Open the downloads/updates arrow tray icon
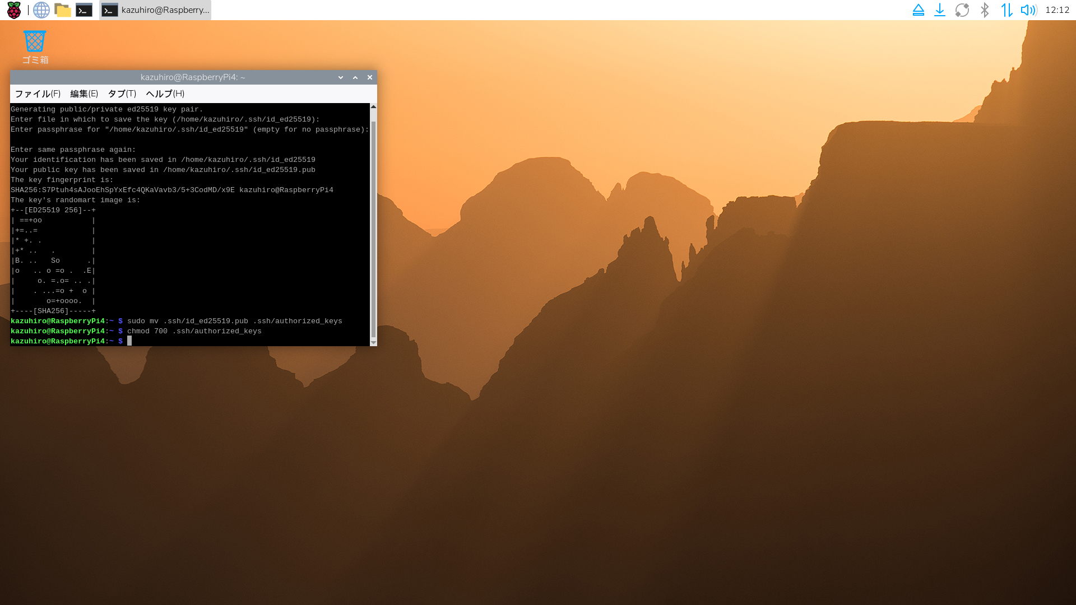Screen dimensions: 1076x605 [x=940, y=10]
